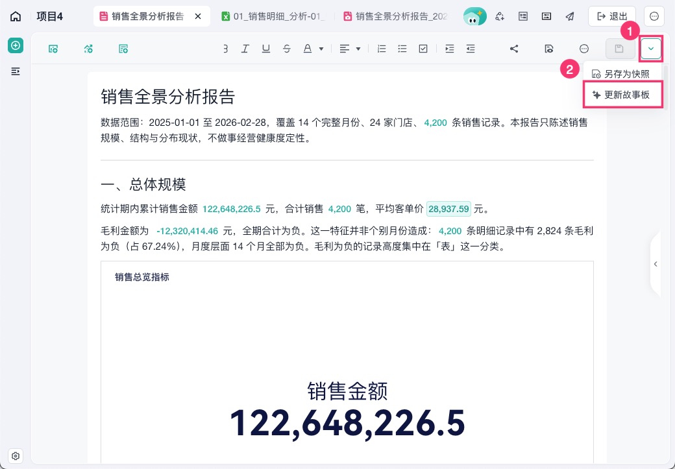Viewport: 675px width, 469px height.
Task: Click the AI assistant mascot avatar
Action: point(475,17)
